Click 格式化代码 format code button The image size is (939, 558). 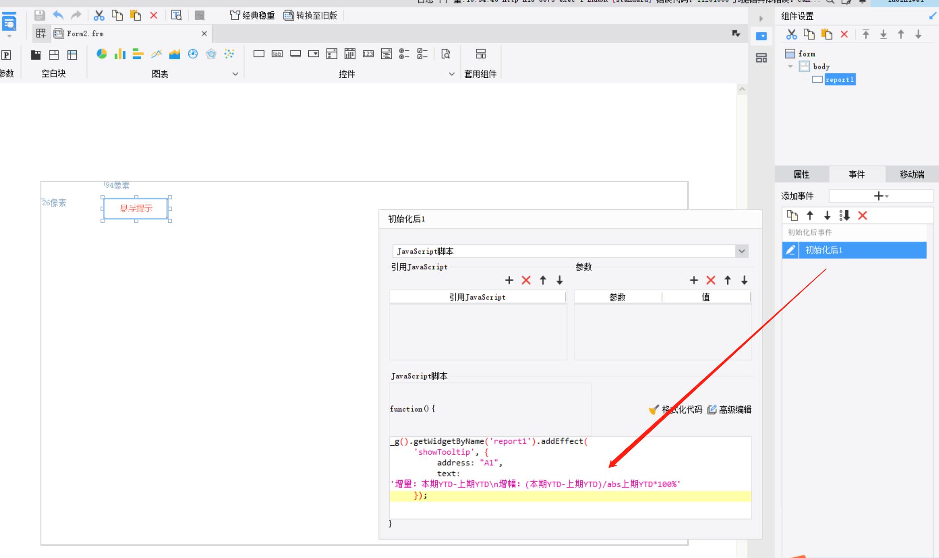[x=676, y=410]
